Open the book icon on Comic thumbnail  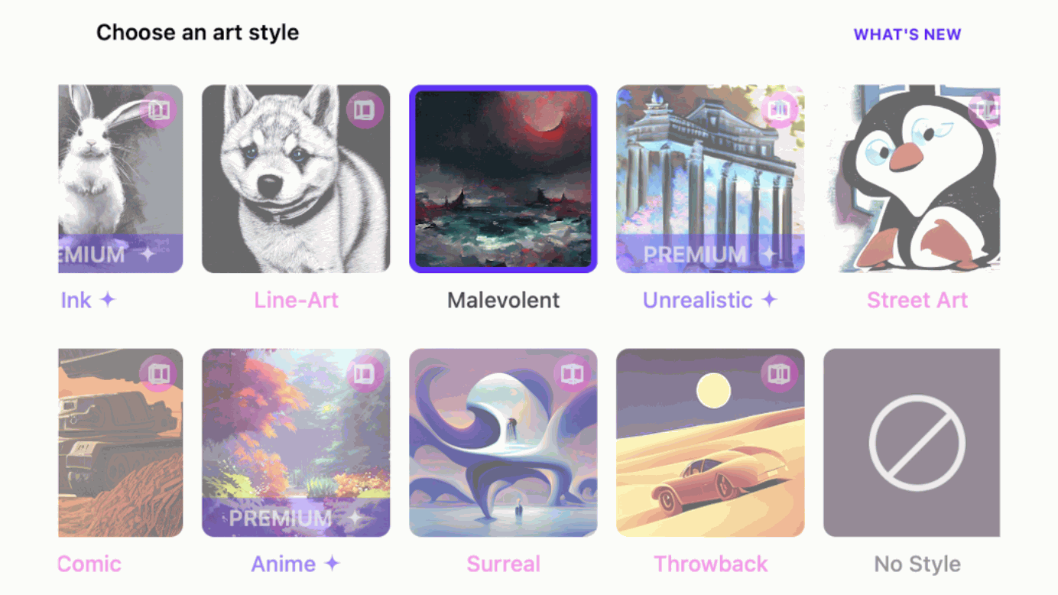pyautogui.click(x=158, y=374)
